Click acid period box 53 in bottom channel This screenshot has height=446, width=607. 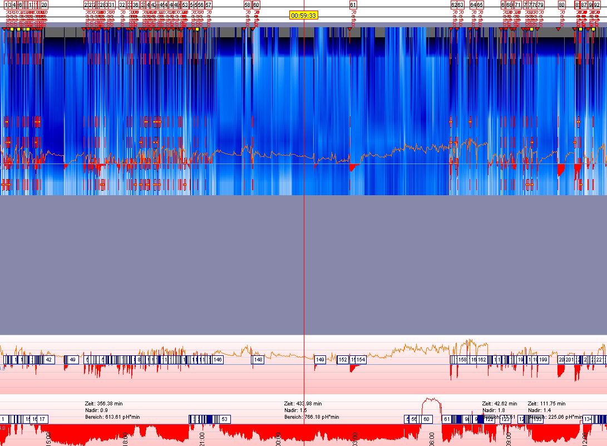pos(225,419)
